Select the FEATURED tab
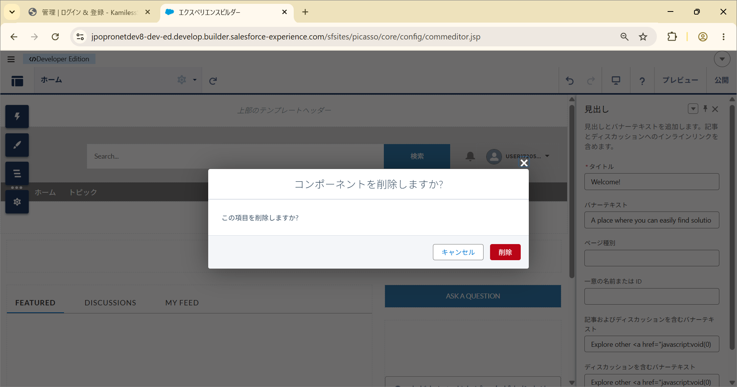The width and height of the screenshot is (737, 387). [x=35, y=303]
